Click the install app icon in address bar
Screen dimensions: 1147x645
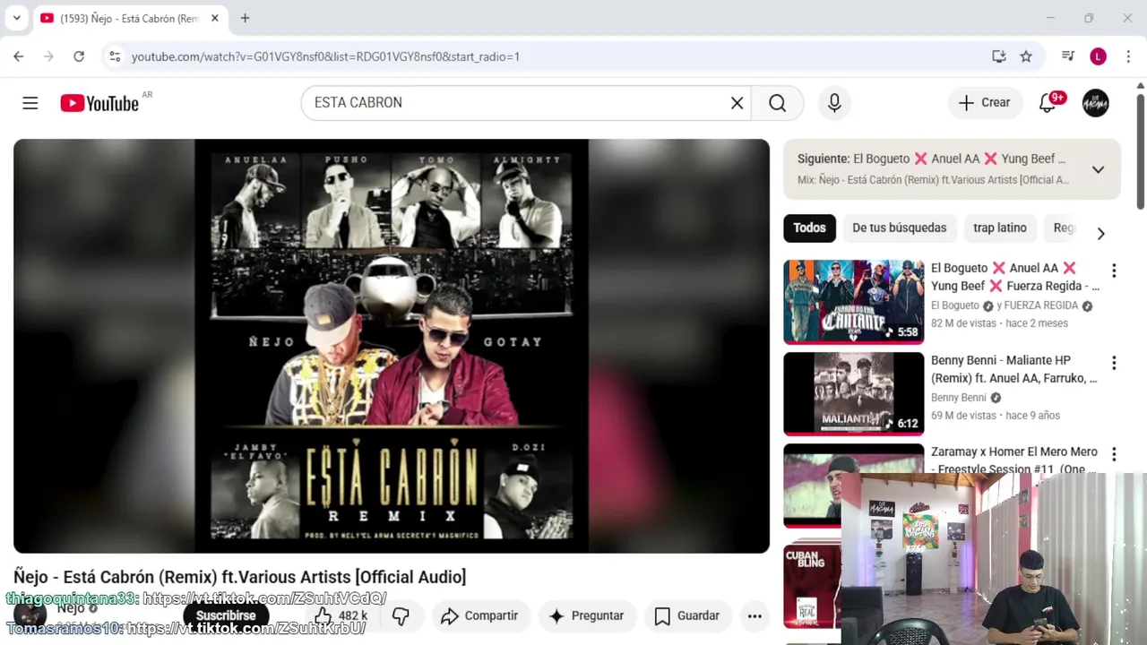[998, 56]
